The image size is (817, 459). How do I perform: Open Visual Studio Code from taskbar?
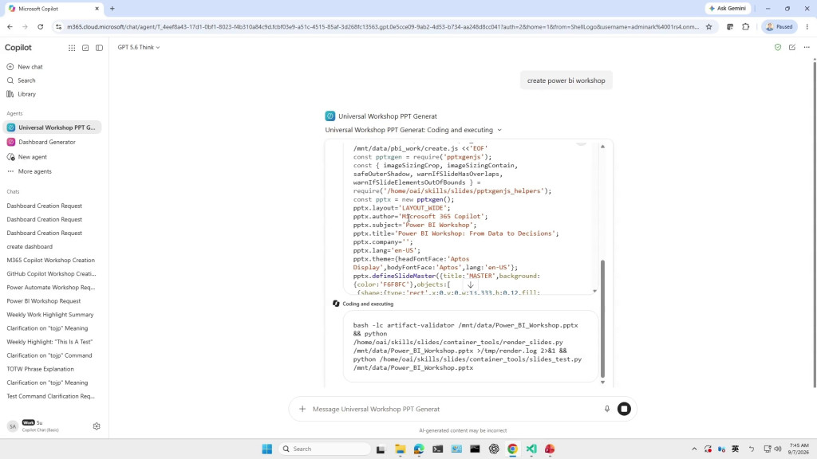(x=531, y=449)
